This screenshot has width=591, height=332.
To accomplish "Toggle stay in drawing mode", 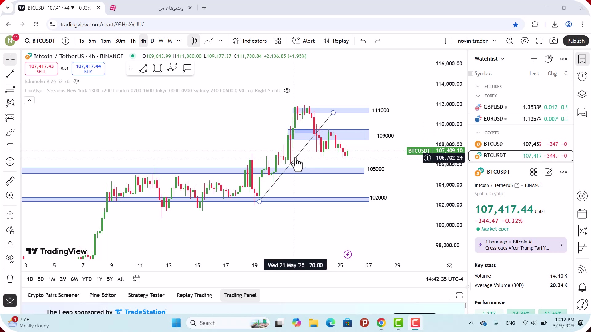I will coord(10,230).
